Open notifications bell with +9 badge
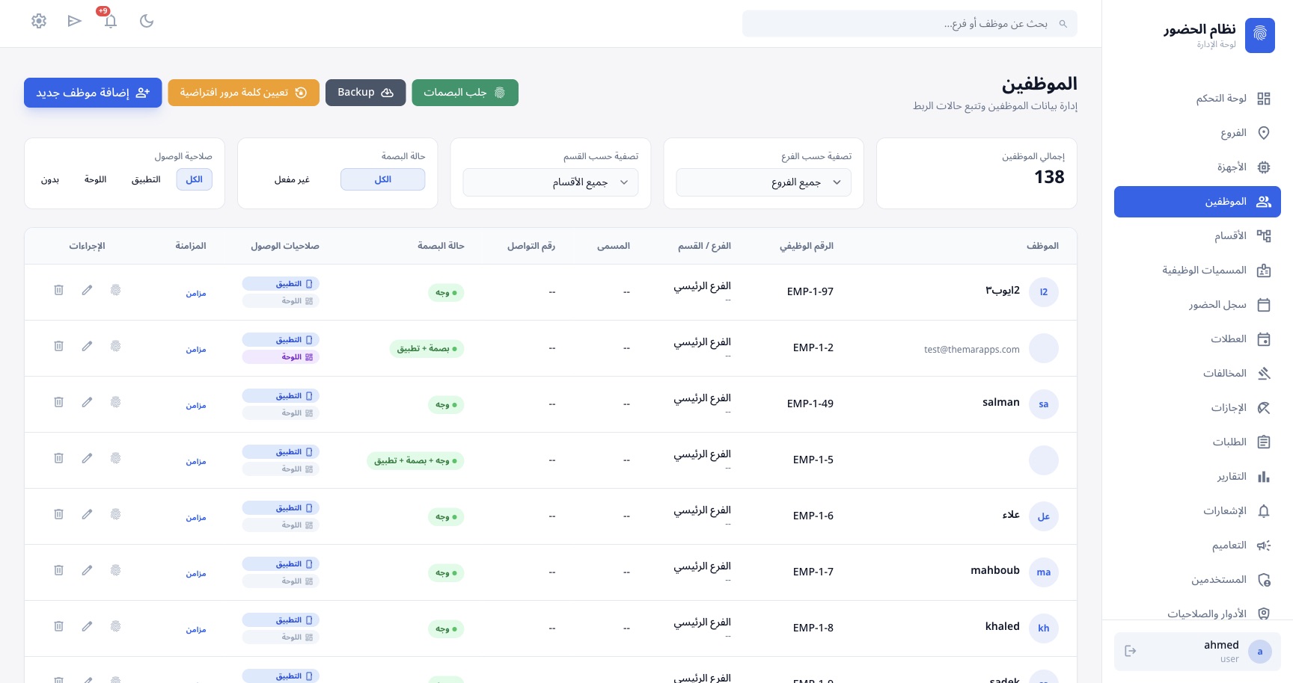This screenshot has width=1293, height=683. [110, 20]
